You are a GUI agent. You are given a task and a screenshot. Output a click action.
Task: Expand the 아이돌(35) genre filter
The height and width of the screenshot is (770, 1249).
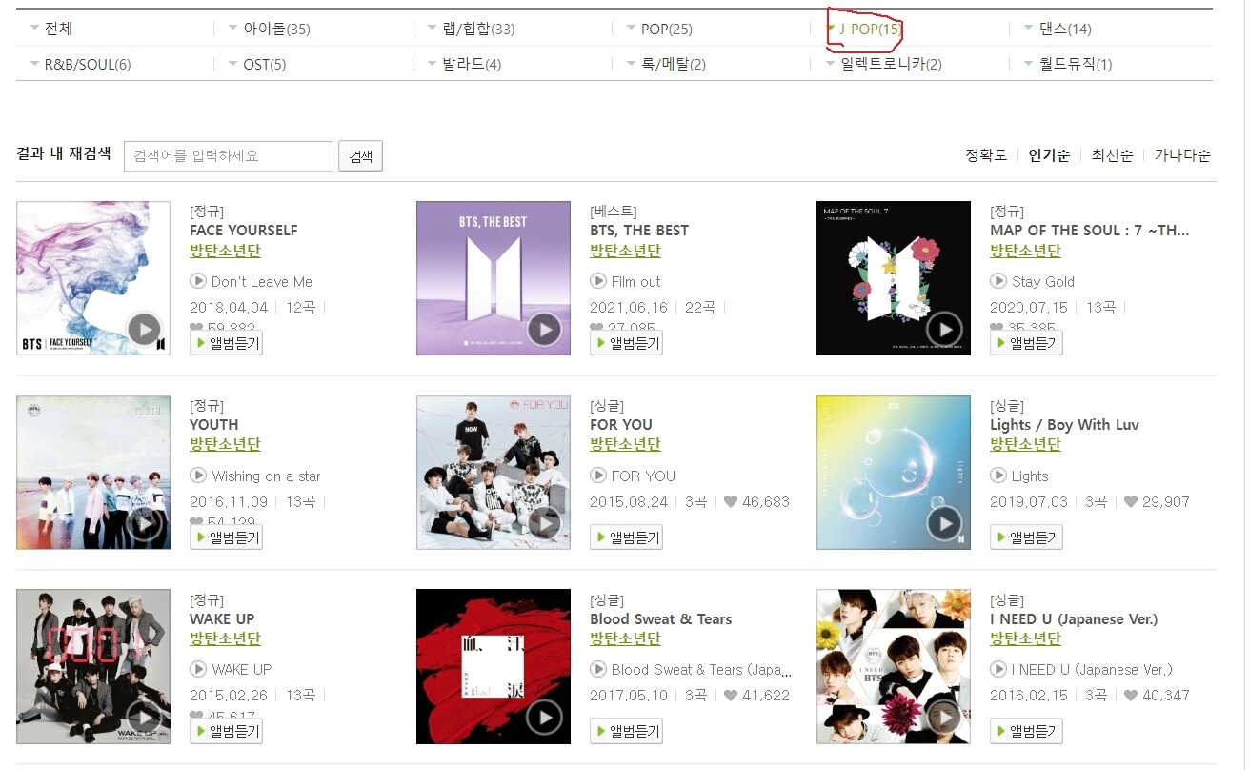270,29
